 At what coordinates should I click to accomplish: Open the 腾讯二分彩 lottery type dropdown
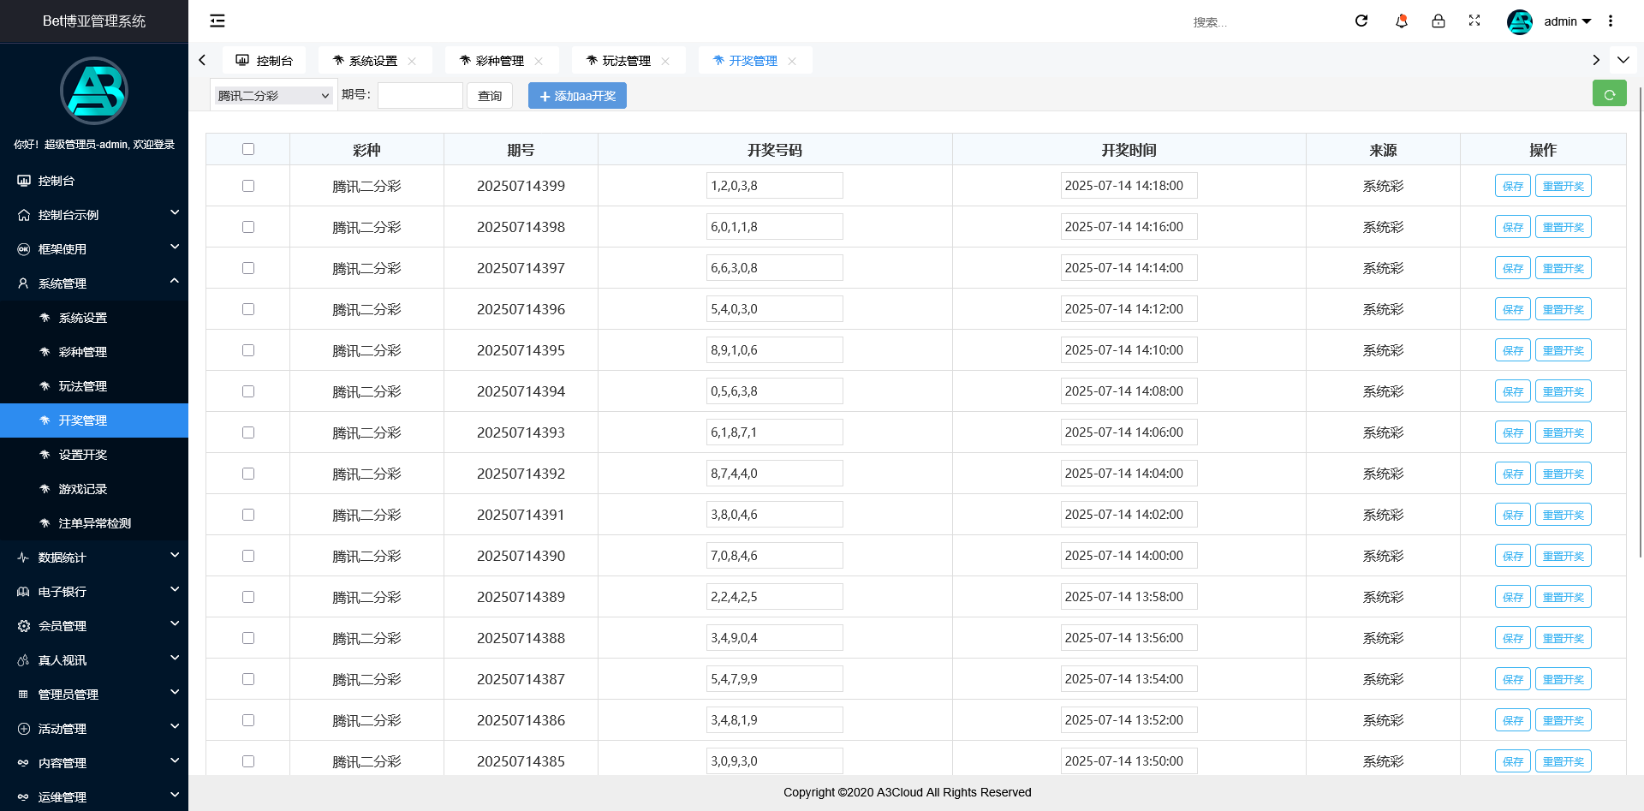click(273, 95)
